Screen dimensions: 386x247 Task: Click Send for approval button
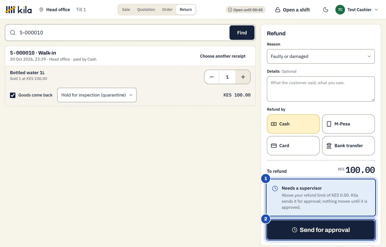(321, 230)
